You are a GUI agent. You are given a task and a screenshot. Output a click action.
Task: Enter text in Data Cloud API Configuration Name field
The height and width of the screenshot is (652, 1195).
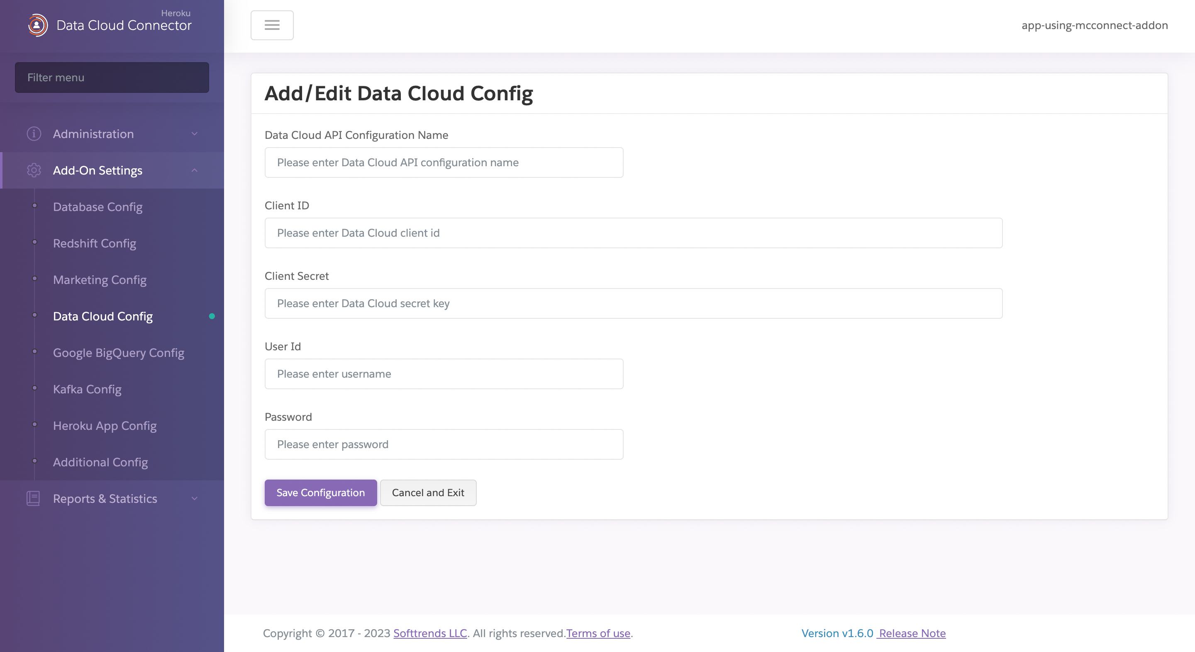point(444,161)
